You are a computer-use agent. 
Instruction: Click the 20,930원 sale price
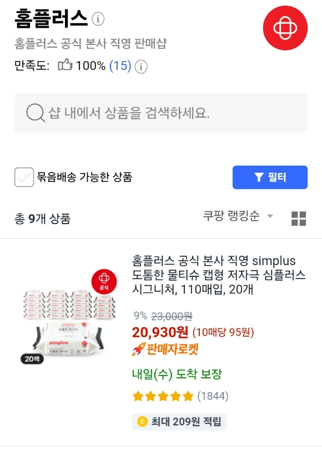[160, 332]
